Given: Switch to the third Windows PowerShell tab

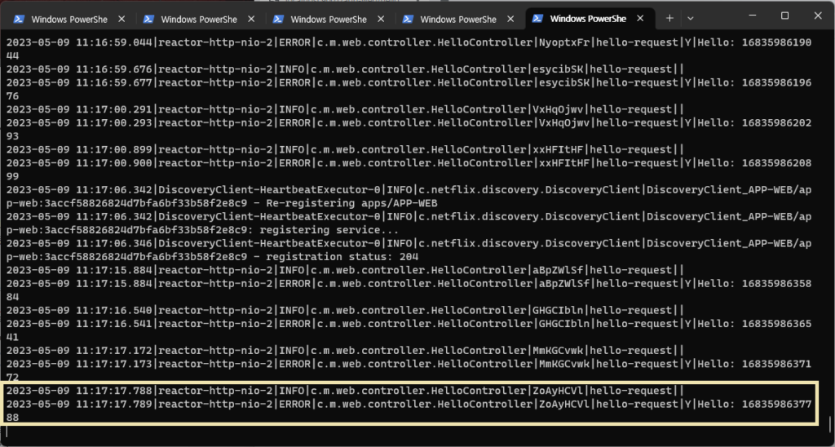Looking at the screenshot, I should tap(329, 20).
